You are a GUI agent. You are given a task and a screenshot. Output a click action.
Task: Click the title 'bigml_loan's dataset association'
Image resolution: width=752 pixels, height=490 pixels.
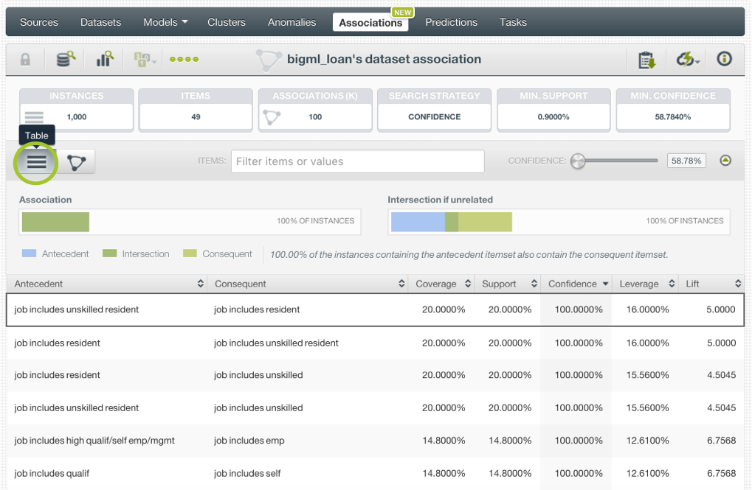tap(384, 59)
